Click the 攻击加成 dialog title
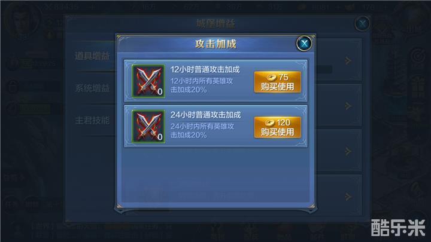This screenshot has height=242, width=431. [215, 44]
